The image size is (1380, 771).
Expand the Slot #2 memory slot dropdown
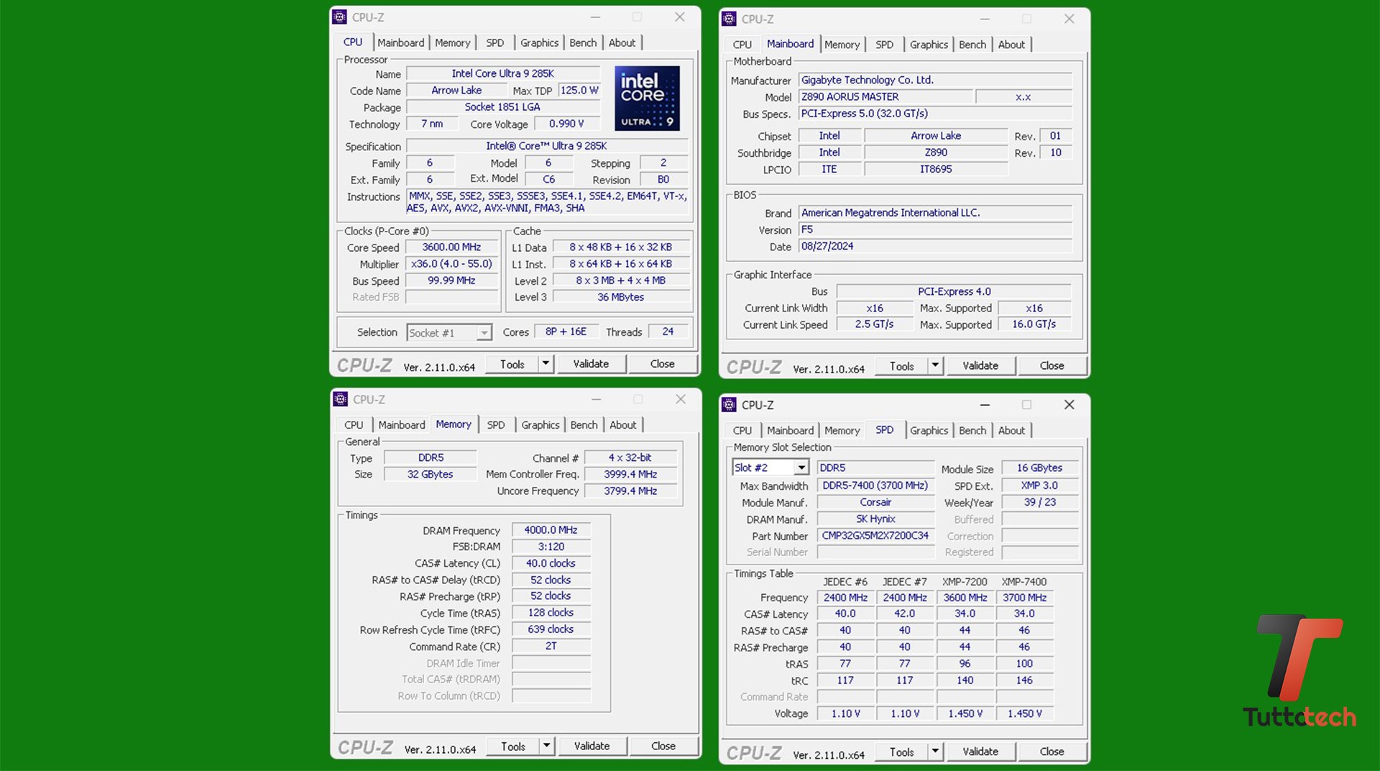click(x=801, y=467)
